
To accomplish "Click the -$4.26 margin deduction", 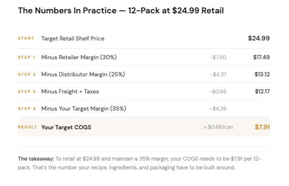I will tap(218, 108).
